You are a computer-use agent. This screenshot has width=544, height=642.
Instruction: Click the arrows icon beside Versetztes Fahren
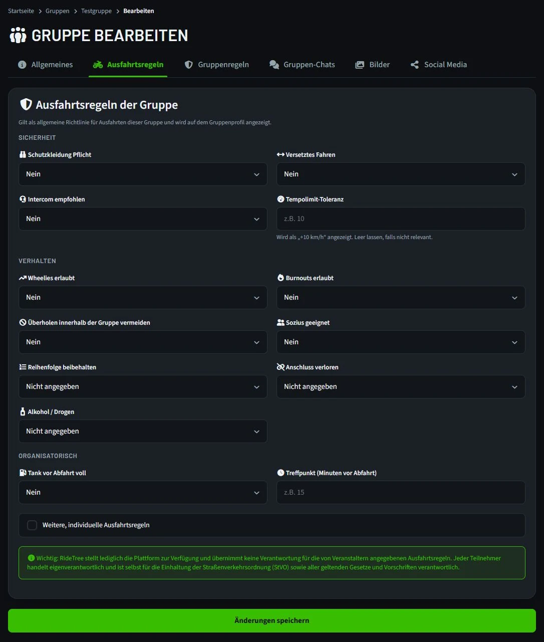281,155
